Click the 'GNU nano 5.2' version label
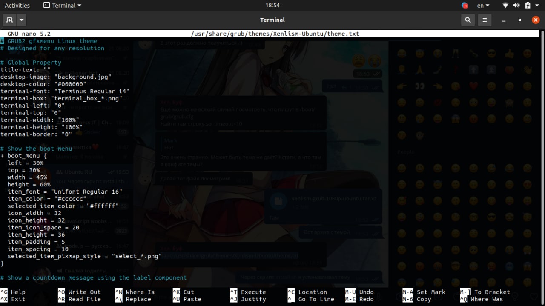 pos(29,34)
